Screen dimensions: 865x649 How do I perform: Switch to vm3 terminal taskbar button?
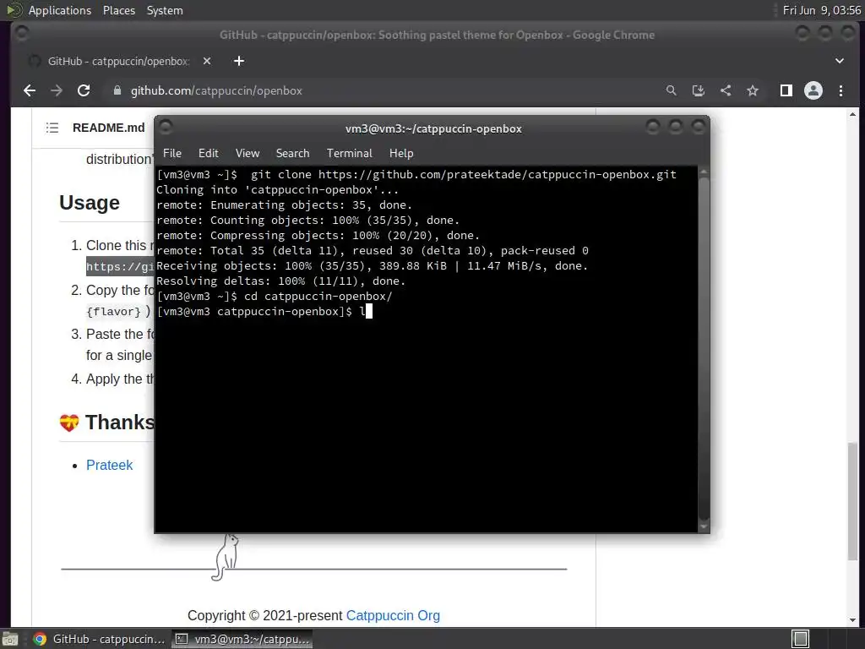[x=242, y=639]
